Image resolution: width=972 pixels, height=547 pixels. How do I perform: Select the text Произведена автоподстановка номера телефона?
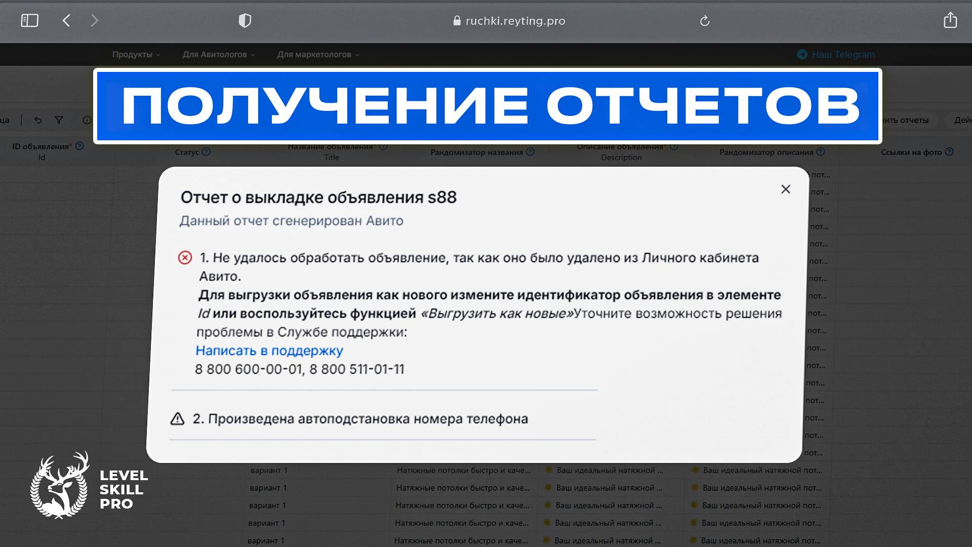(x=368, y=419)
